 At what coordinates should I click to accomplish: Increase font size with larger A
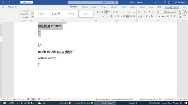click(153, 12)
